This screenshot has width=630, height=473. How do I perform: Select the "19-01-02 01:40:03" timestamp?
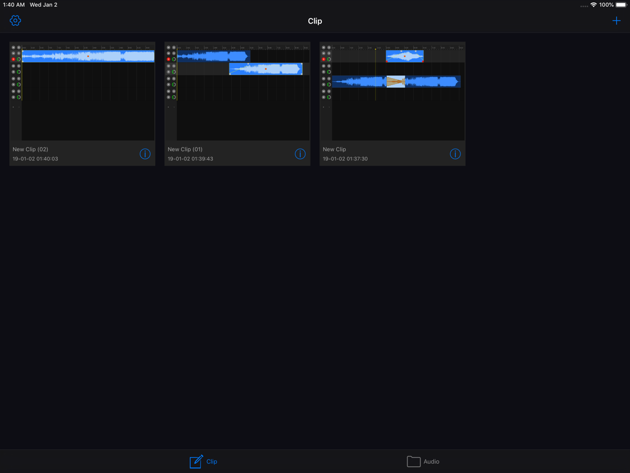coord(35,159)
